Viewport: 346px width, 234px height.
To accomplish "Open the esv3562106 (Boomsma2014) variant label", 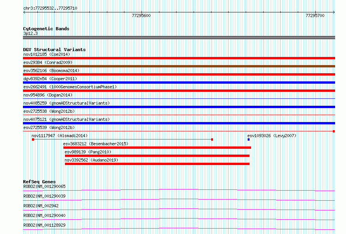I will click(x=51, y=71).
